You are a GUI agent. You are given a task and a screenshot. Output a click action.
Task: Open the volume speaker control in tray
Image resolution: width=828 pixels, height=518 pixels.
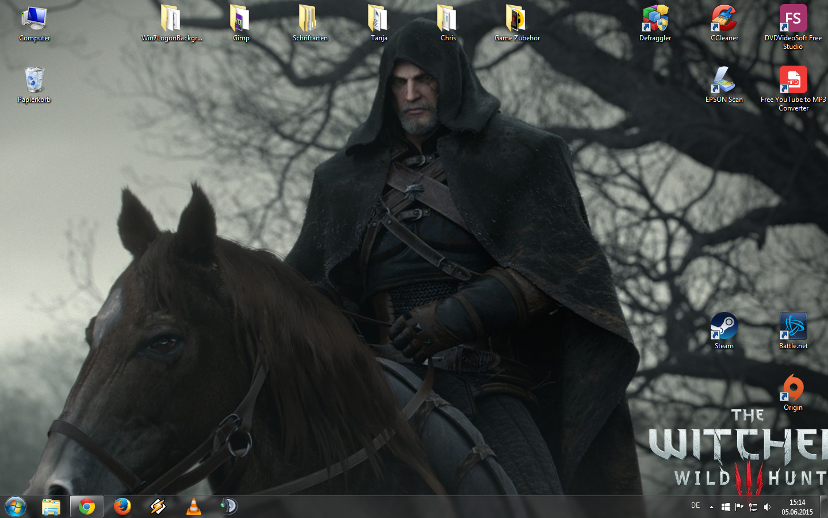coord(767,507)
